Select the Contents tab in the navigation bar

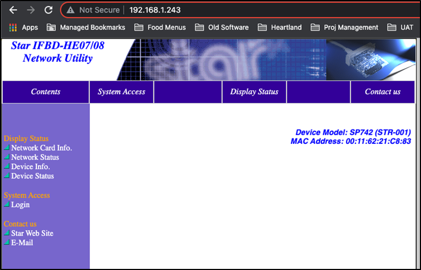pos(46,91)
